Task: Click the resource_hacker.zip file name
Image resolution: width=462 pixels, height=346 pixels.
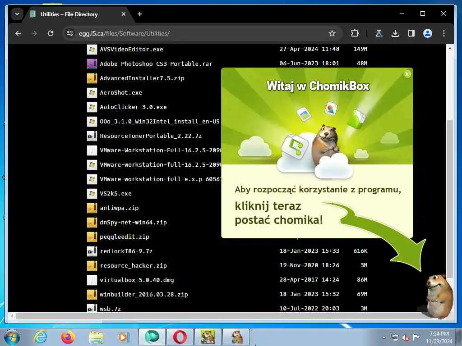Action: [x=133, y=266]
